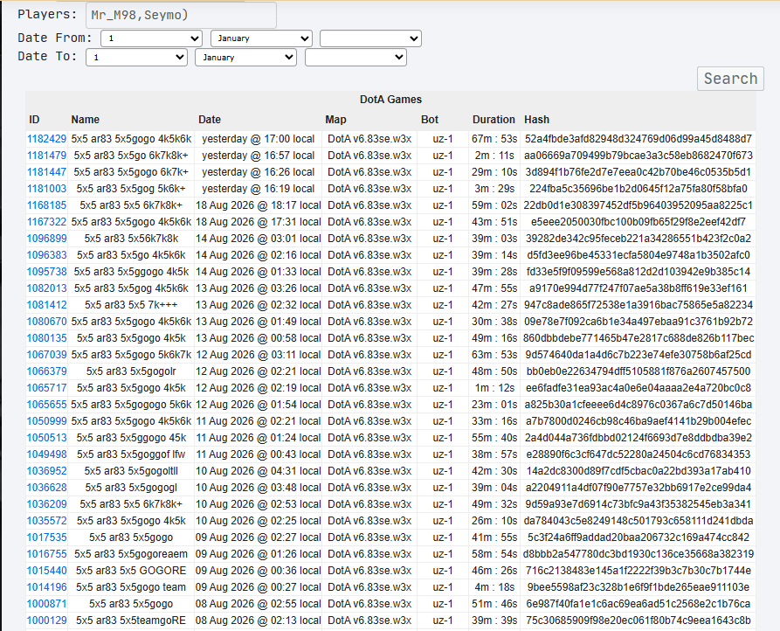Open game ID 1036952
Screen dimensions: 780x631
[47, 471]
